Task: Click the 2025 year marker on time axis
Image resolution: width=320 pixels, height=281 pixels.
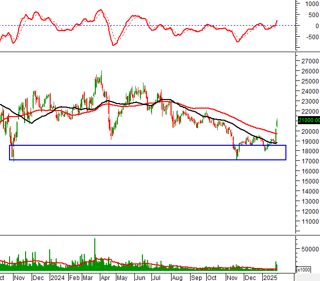Action: [270, 277]
